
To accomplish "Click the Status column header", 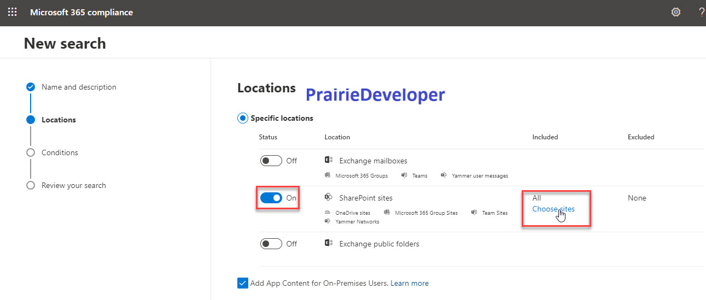I will [268, 137].
